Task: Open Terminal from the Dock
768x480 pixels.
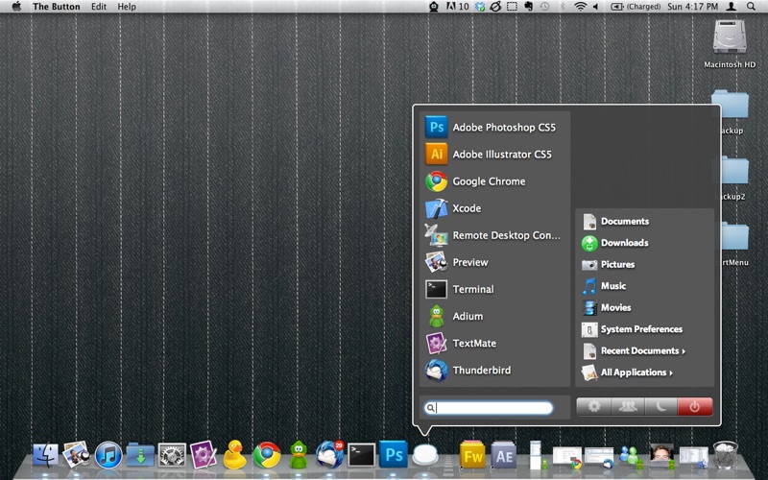Action: coord(362,455)
